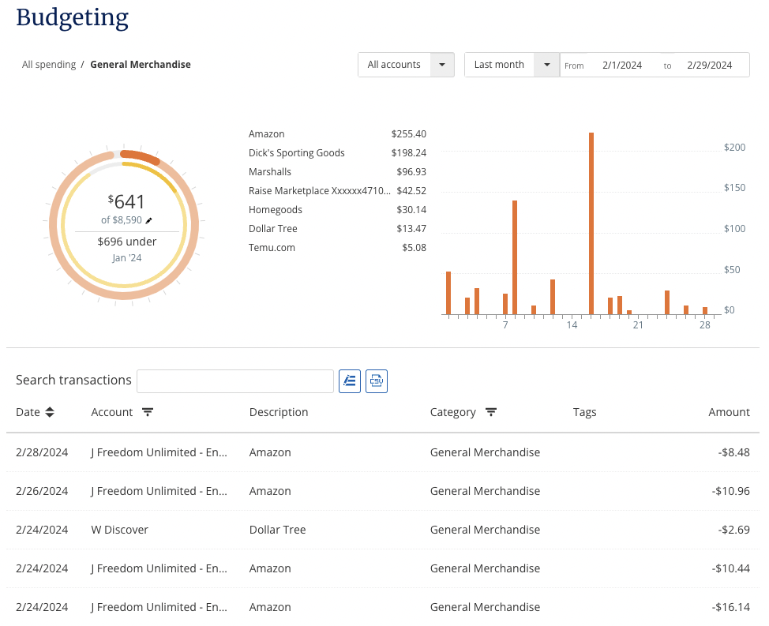Click the -$10.44 amount

point(731,568)
